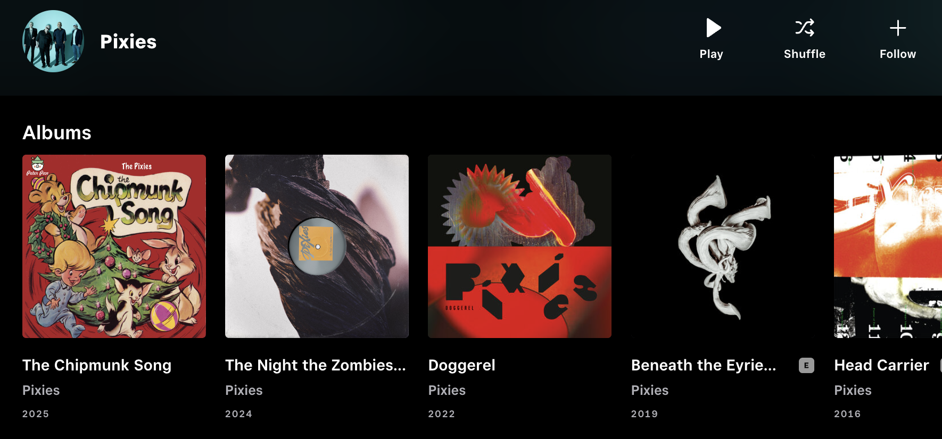The image size is (942, 439).
Task: Click Pixies artist link under Chipmunk Song
Action: (41, 390)
